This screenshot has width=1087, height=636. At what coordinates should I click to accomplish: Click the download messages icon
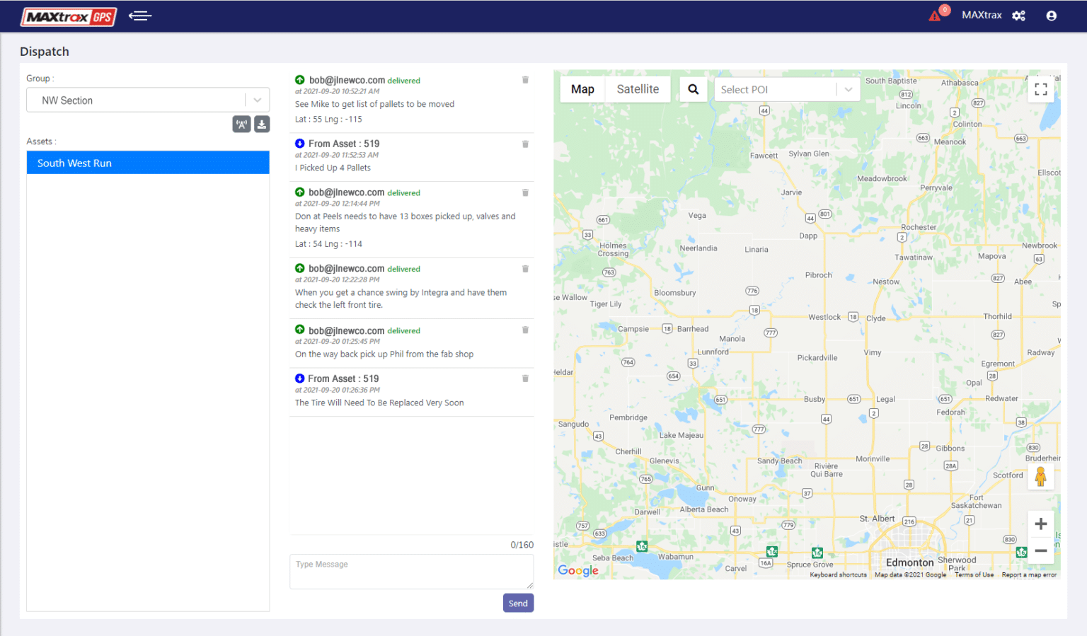click(261, 124)
